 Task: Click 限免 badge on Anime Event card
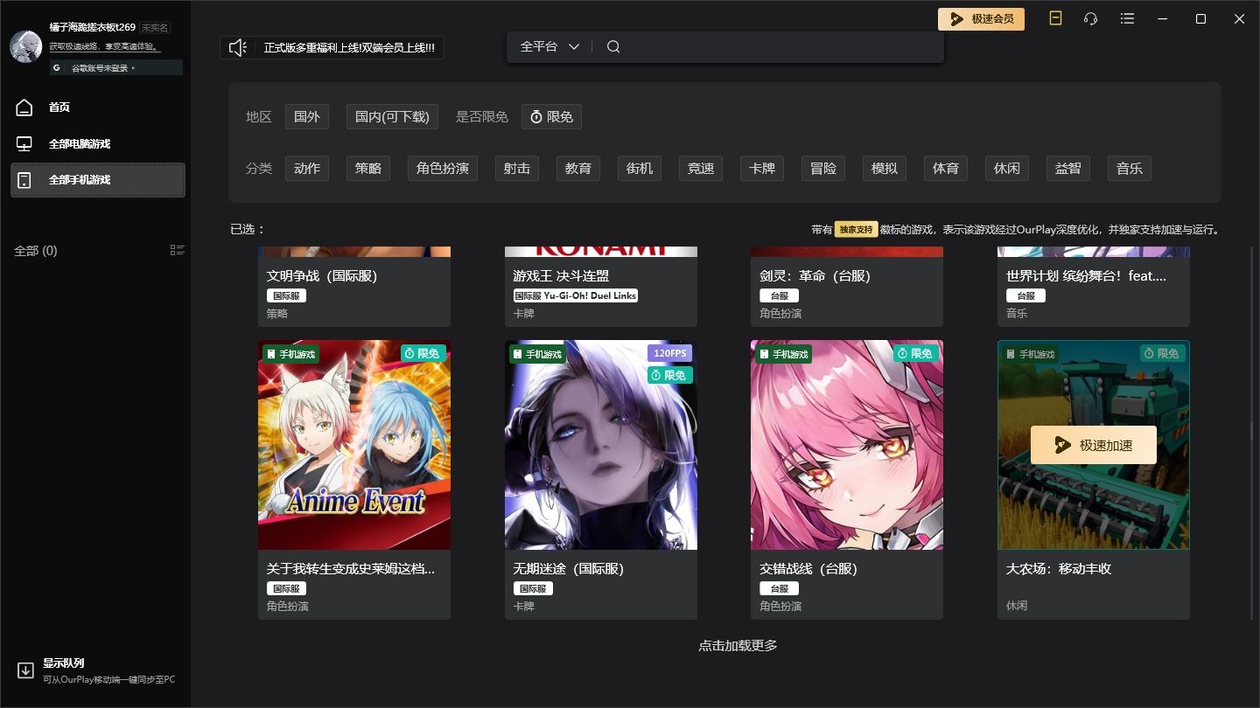423,353
